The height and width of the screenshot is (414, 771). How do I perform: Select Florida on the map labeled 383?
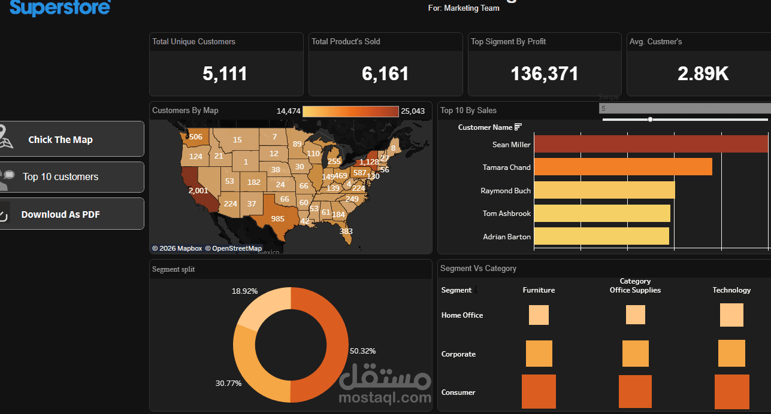coord(346,231)
